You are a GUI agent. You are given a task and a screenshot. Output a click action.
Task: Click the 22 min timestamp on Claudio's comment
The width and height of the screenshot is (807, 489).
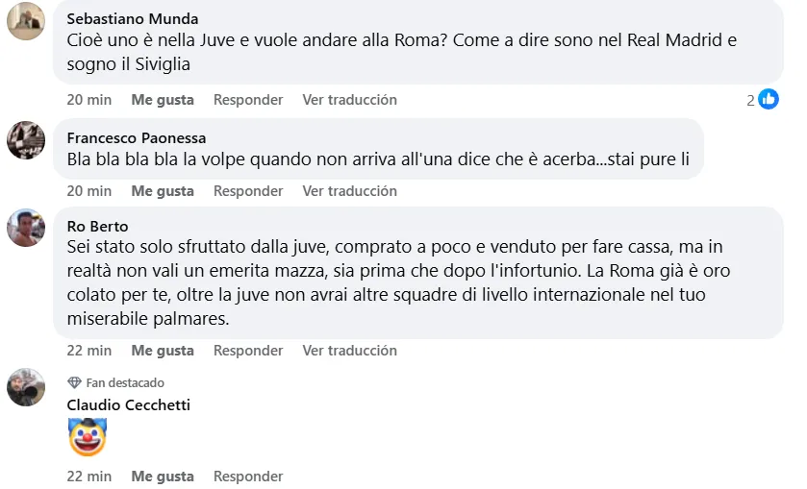89,477
